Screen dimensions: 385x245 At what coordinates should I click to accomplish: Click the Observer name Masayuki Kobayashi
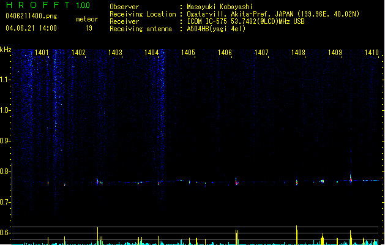point(220,7)
